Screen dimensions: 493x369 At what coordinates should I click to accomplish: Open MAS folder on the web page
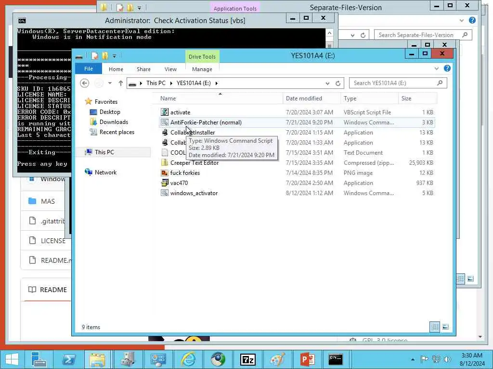pyautogui.click(x=48, y=201)
